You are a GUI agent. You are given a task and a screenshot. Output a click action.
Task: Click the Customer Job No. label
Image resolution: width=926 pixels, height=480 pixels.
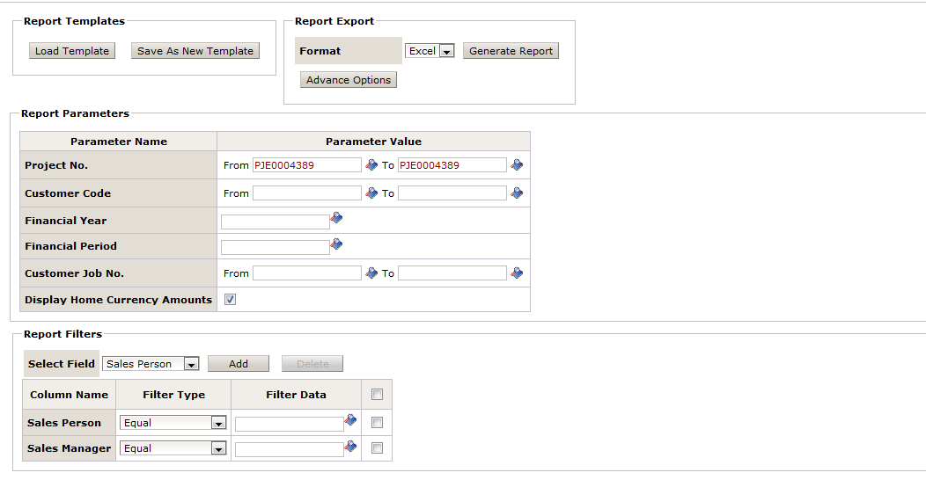(x=75, y=273)
